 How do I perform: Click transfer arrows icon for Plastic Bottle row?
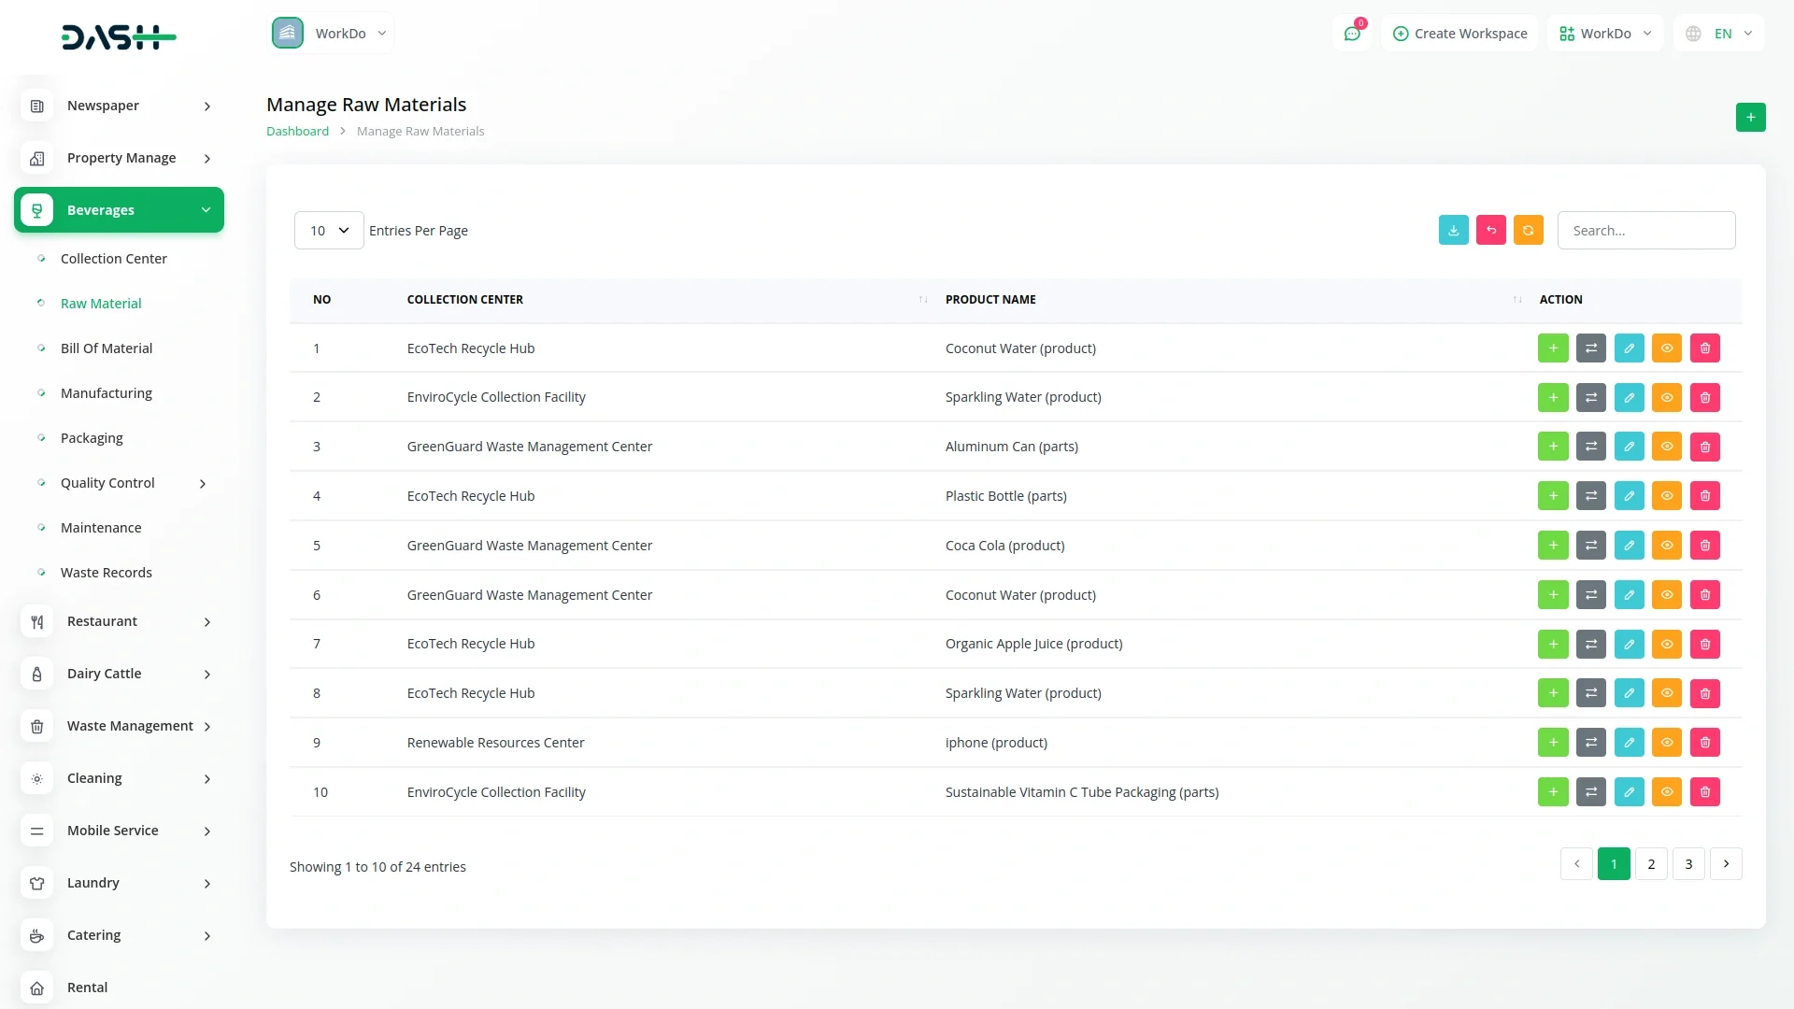click(x=1590, y=496)
